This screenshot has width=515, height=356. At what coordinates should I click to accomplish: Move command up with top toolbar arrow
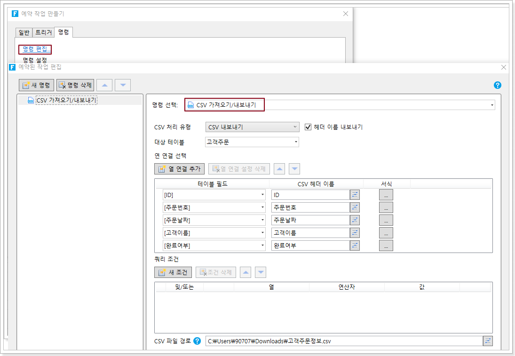(104, 85)
